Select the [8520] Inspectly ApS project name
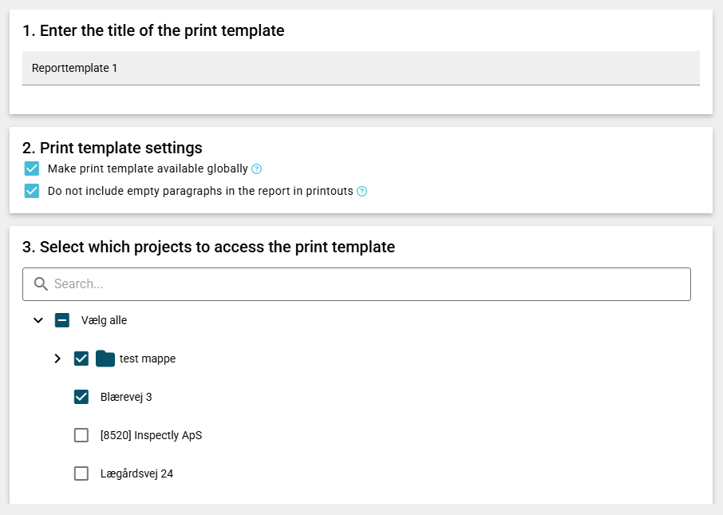The image size is (723, 515). pyautogui.click(x=151, y=435)
